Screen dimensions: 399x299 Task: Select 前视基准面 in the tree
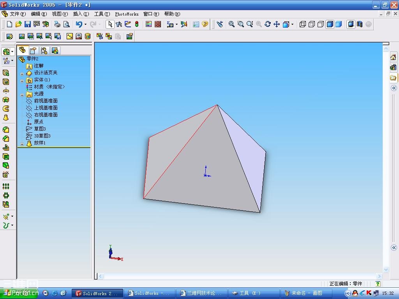[46, 101]
